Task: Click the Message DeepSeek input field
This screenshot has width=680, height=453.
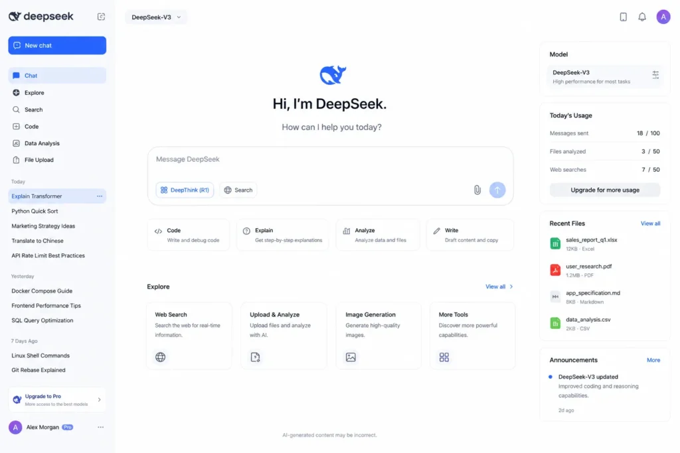Action: [329, 159]
